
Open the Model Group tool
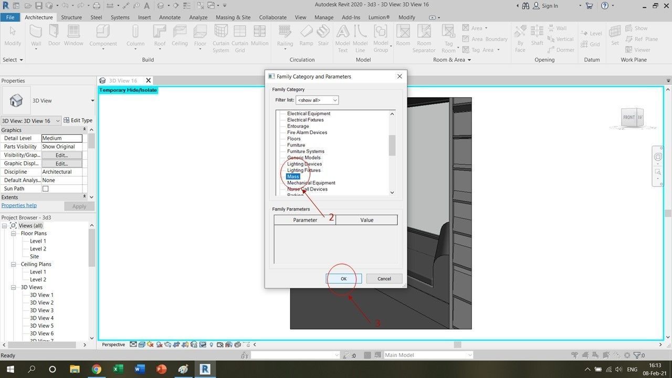(381, 38)
